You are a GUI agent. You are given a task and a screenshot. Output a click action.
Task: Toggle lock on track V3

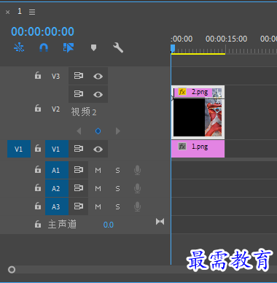tap(38, 75)
